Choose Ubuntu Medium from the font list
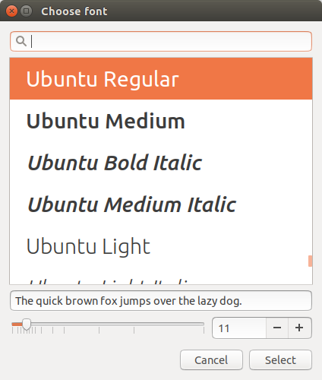The image size is (322, 380). tap(161, 121)
